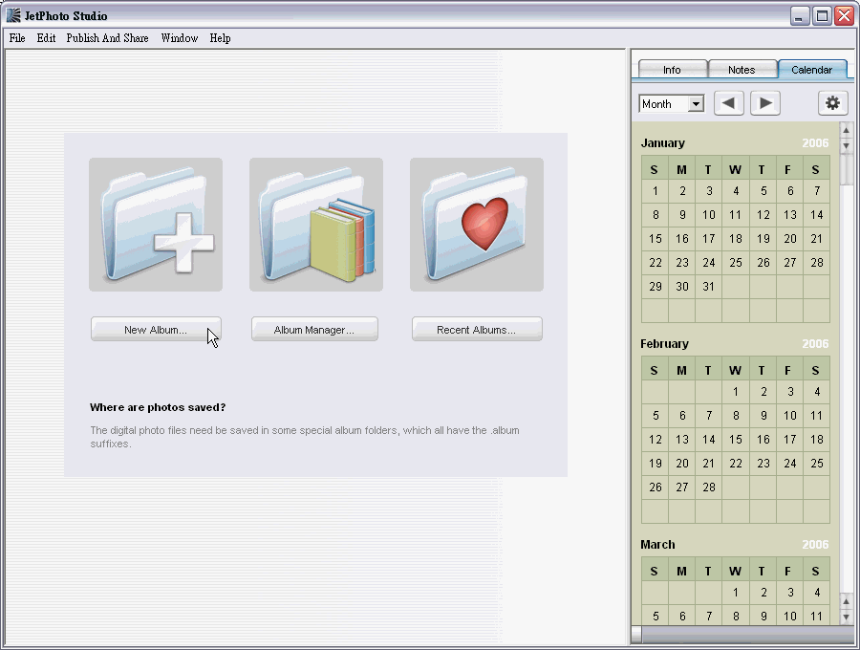Click the New Album... button

click(156, 329)
